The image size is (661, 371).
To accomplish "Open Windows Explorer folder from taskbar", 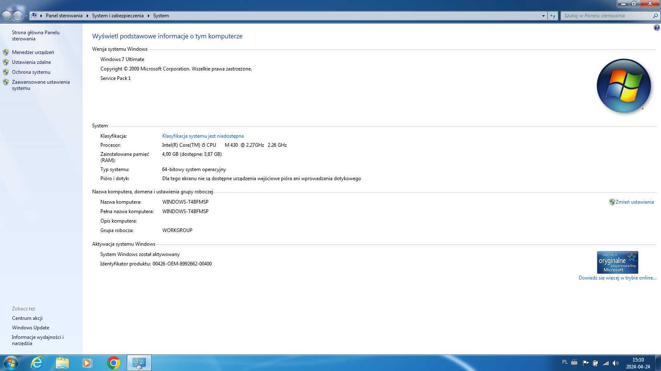I will tap(62, 363).
